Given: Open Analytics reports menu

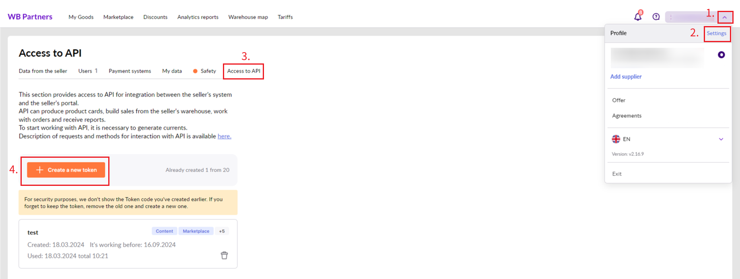Looking at the screenshot, I should (198, 17).
